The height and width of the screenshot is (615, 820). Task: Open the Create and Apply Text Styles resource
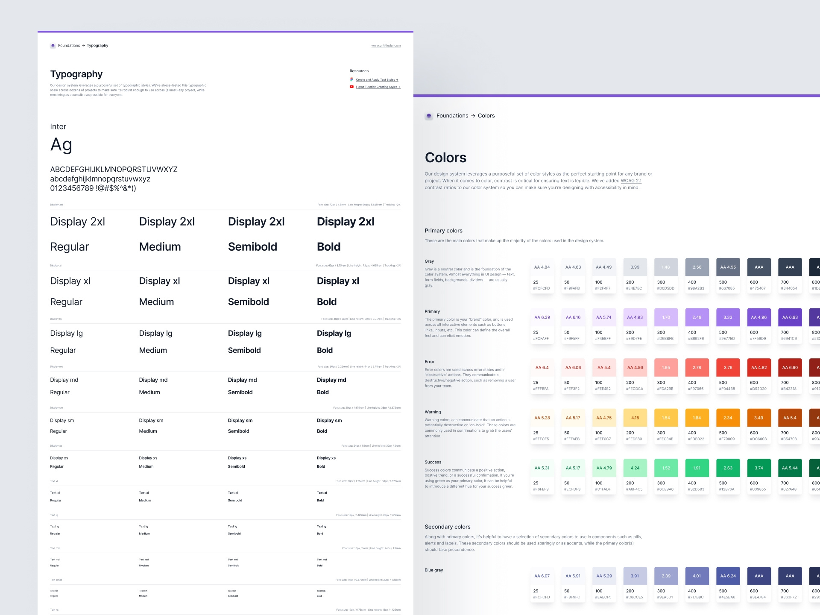point(375,79)
